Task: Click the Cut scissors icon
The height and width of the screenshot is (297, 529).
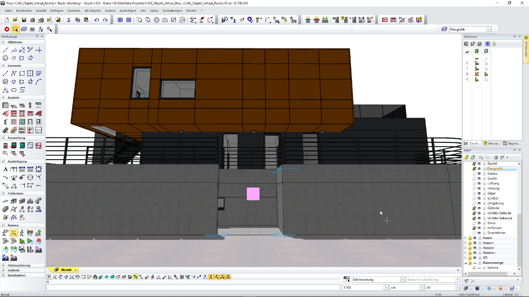Action: click(x=69, y=20)
